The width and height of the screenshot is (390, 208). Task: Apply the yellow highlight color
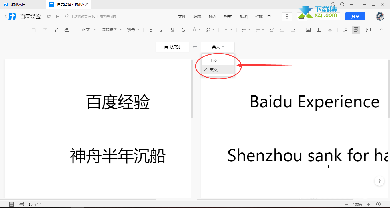pyautogui.click(x=208, y=30)
